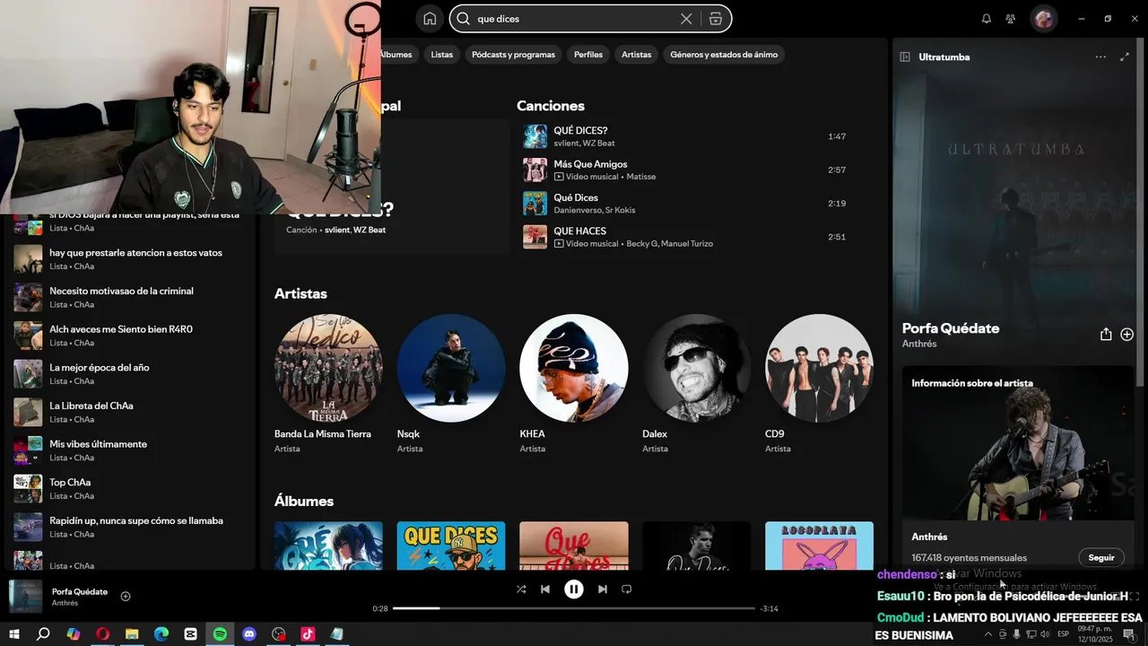
Task: Open the 'Top ChAa' playlist
Action: [x=130, y=489]
